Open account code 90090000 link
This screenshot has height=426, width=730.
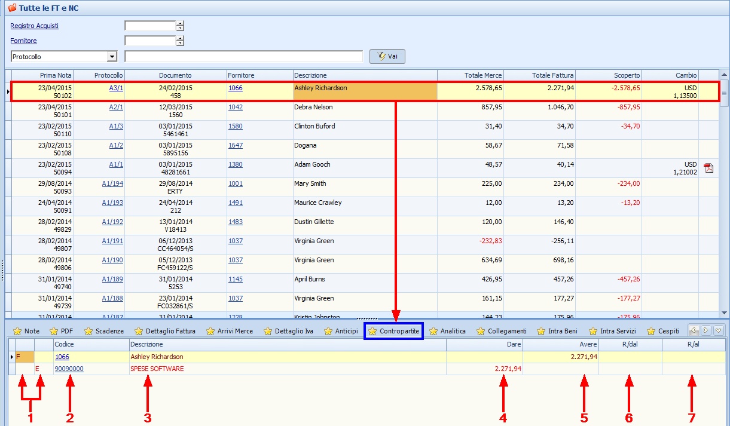coord(69,369)
